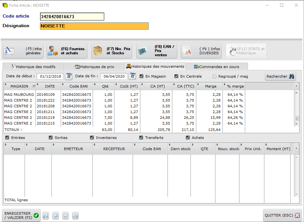Sort movements by the Marge column
This screenshot has width=304, height=222.
click(210, 86)
